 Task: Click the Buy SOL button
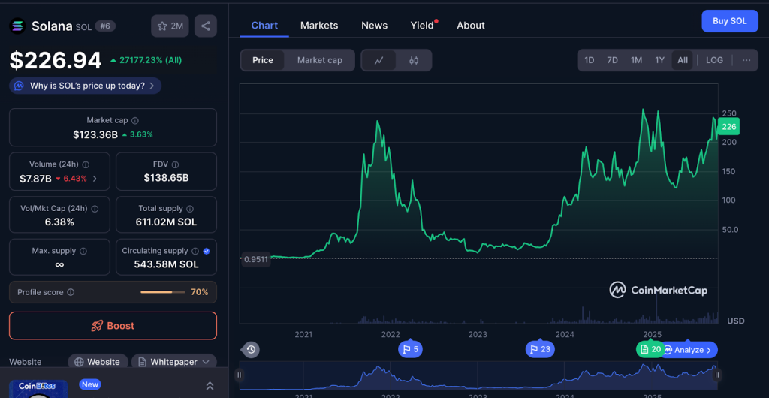tap(729, 21)
